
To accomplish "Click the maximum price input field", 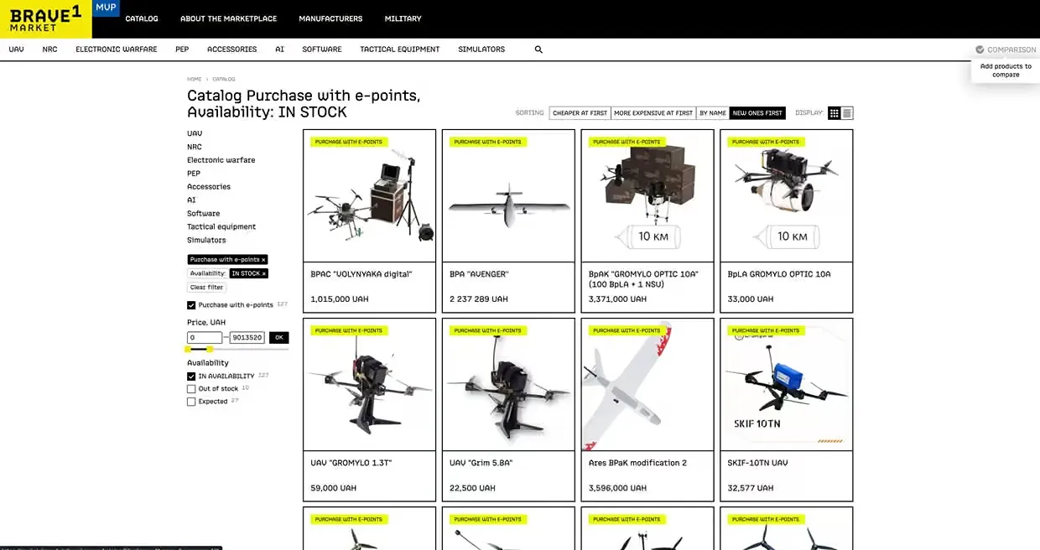I will click(x=247, y=338).
